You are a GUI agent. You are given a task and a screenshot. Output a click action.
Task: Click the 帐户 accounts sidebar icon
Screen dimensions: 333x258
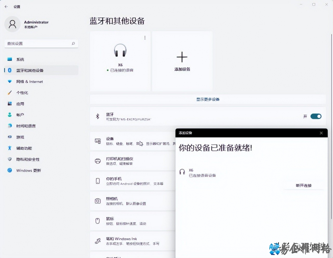10,115
